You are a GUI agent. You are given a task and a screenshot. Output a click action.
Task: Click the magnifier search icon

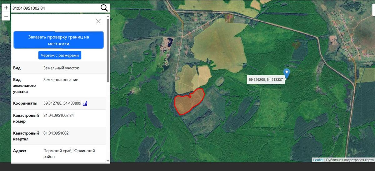pyautogui.click(x=104, y=8)
